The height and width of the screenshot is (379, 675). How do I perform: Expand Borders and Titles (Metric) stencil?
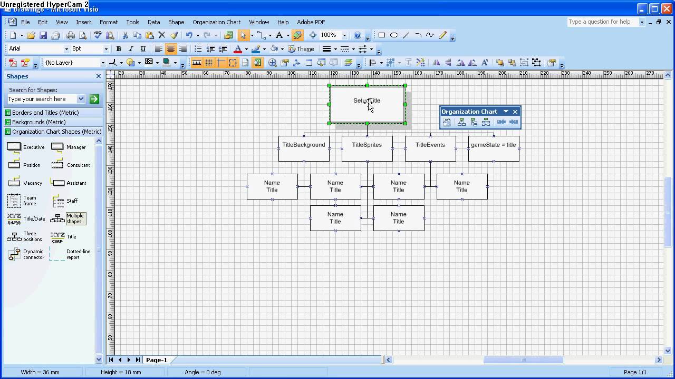54,113
